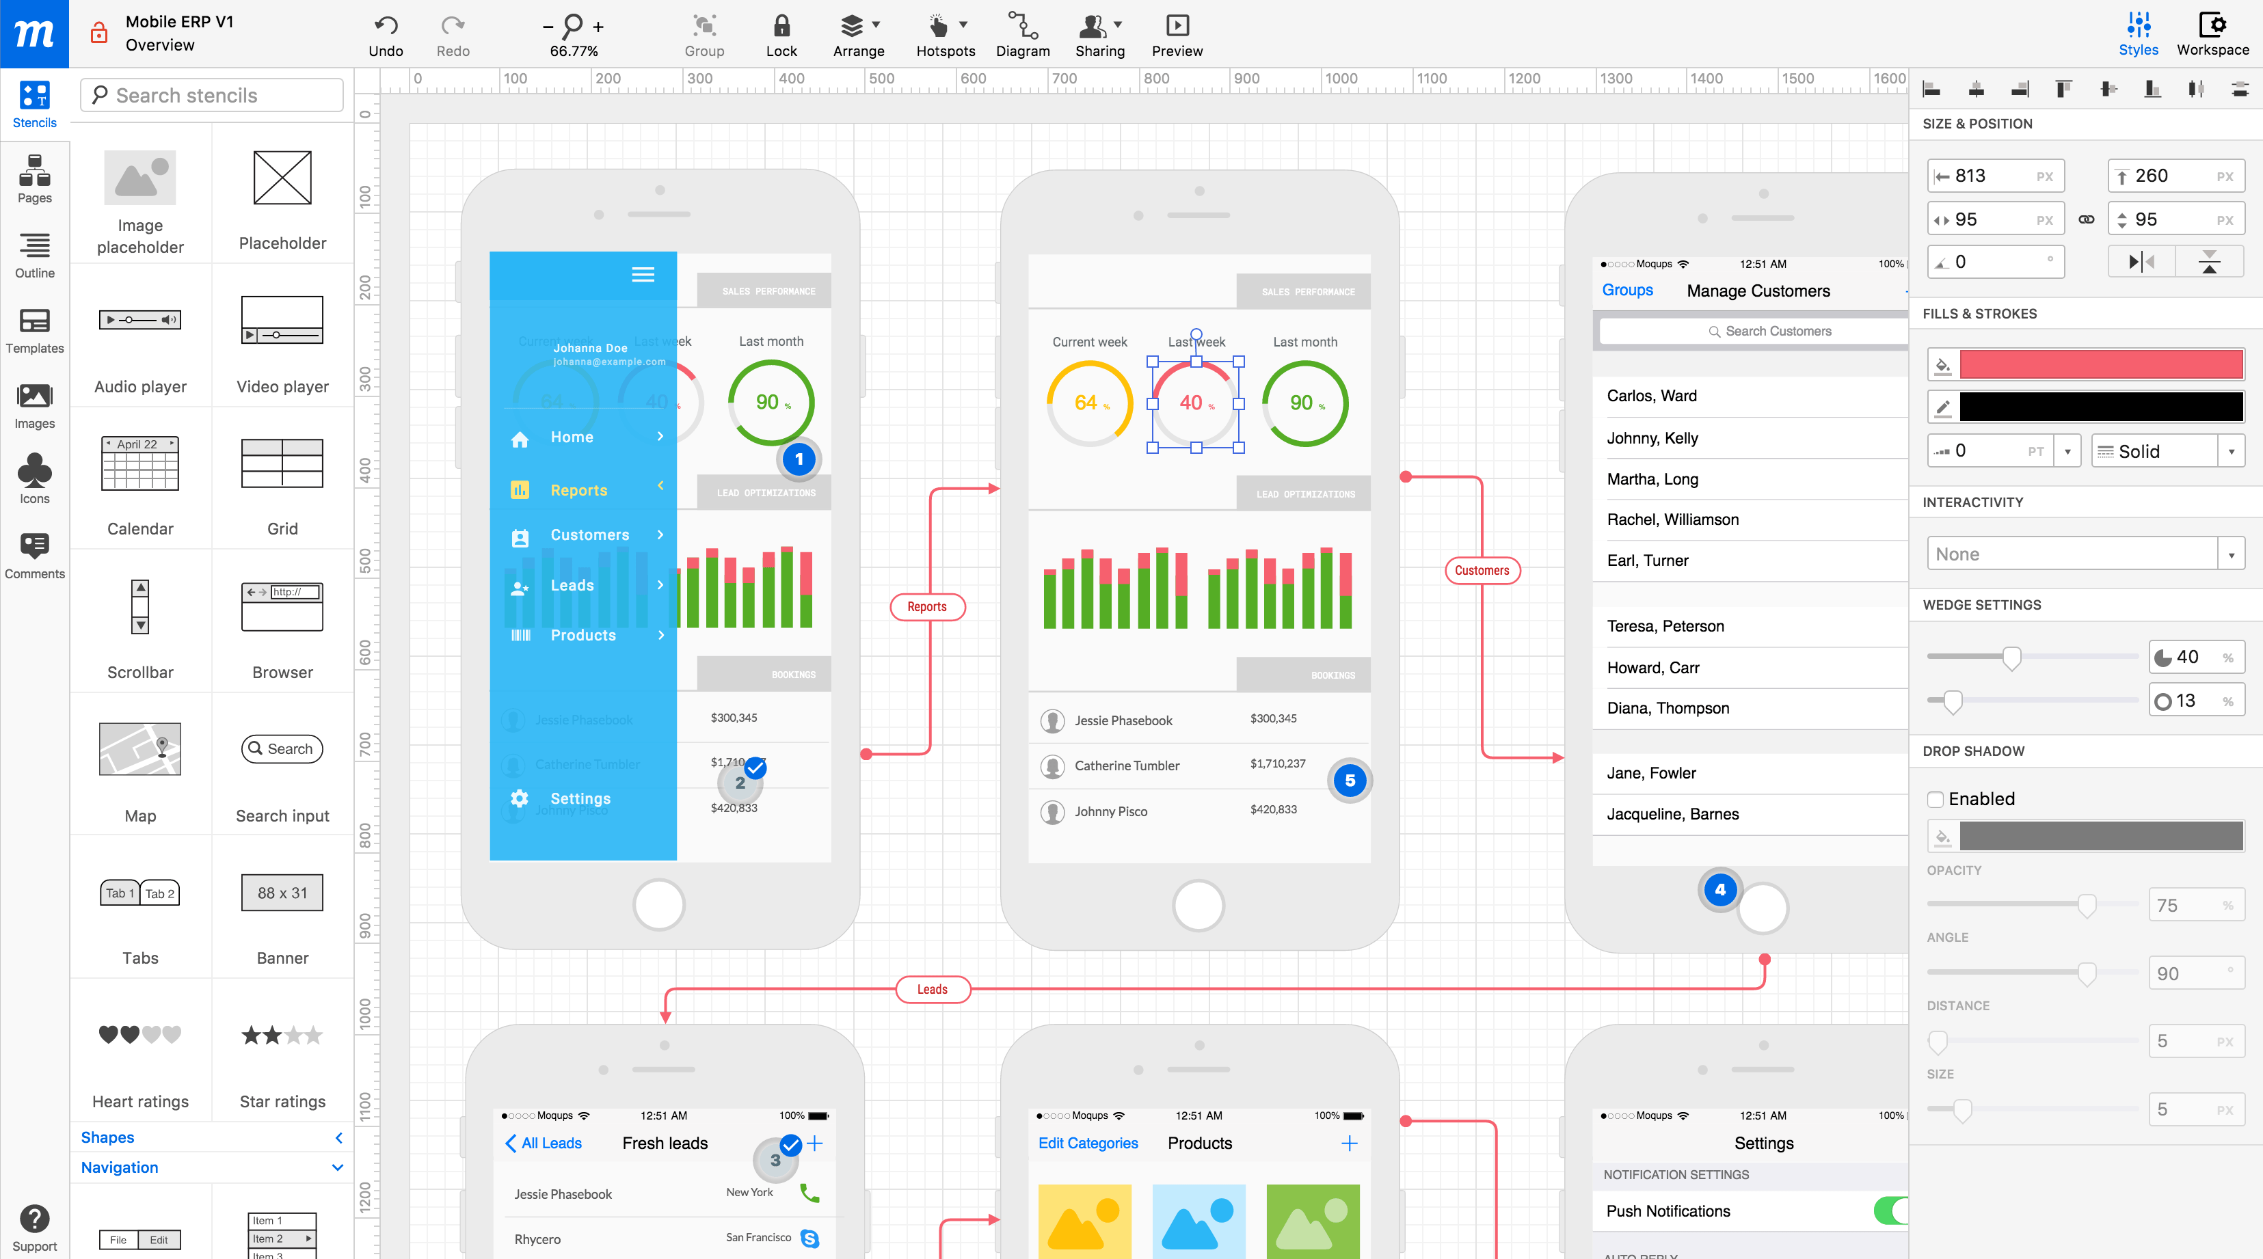Select the Diagram tool in toolbar
2263x1259 pixels.
tap(1021, 31)
